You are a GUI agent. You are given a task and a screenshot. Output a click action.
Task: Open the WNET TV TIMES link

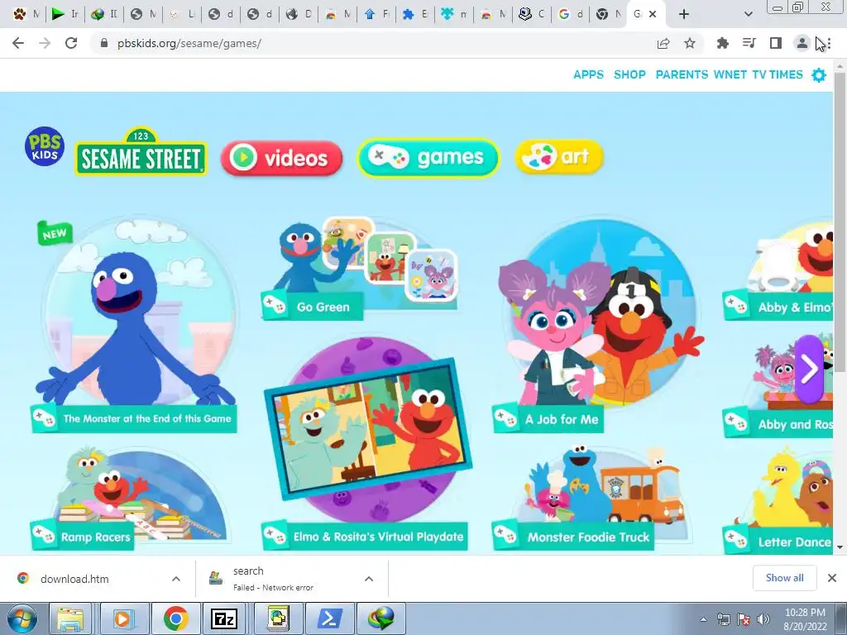click(758, 74)
